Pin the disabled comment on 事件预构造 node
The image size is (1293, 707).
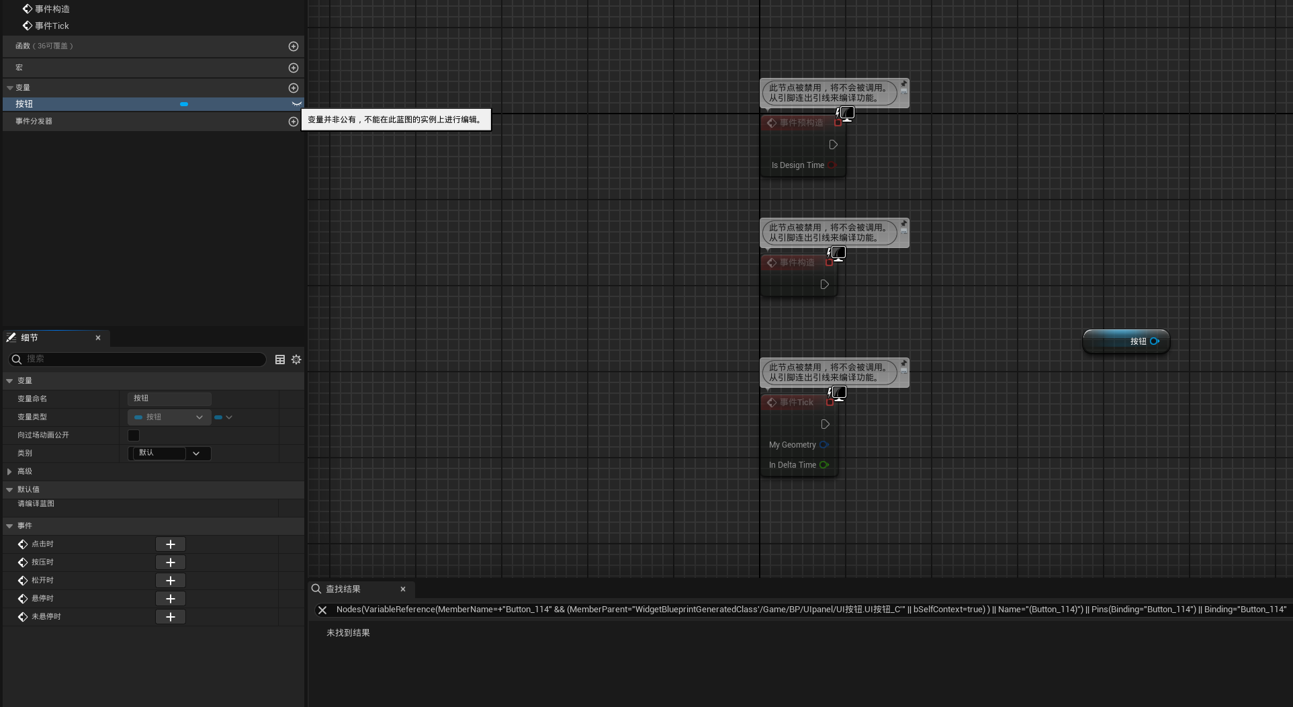(x=904, y=84)
